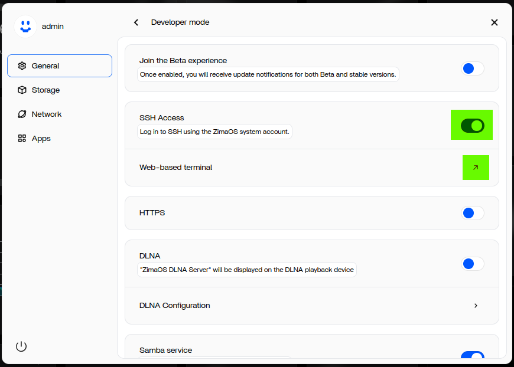Viewport: 514px width, 367px height.
Task: Click the ZimaOS smiley avatar icon
Action: tap(25, 26)
